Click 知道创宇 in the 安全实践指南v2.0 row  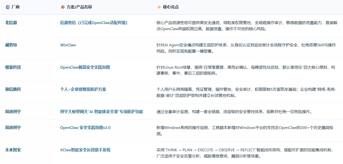tap(13, 128)
